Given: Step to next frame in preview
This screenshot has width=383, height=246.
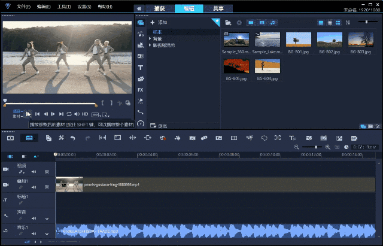Looking at the screenshot, I should (53, 114).
